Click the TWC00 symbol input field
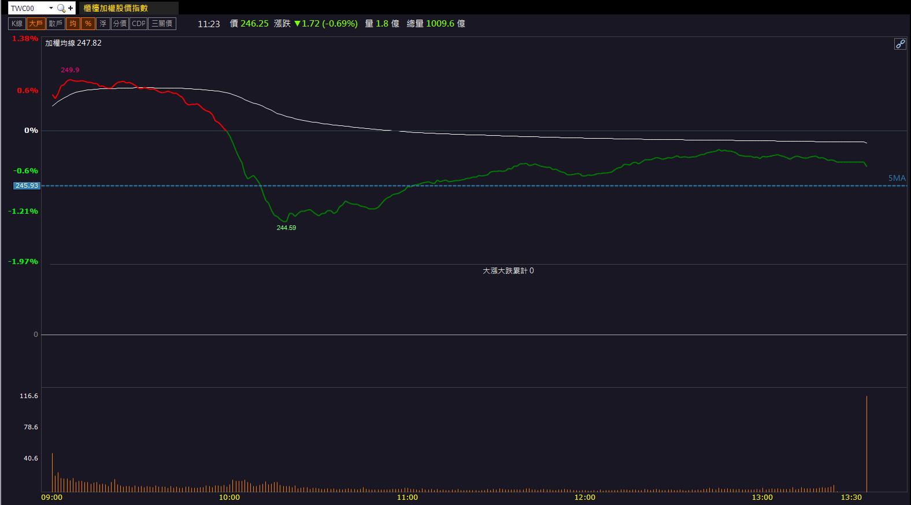The width and height of the screenshot is (911, 505). [x=28, y=8]
